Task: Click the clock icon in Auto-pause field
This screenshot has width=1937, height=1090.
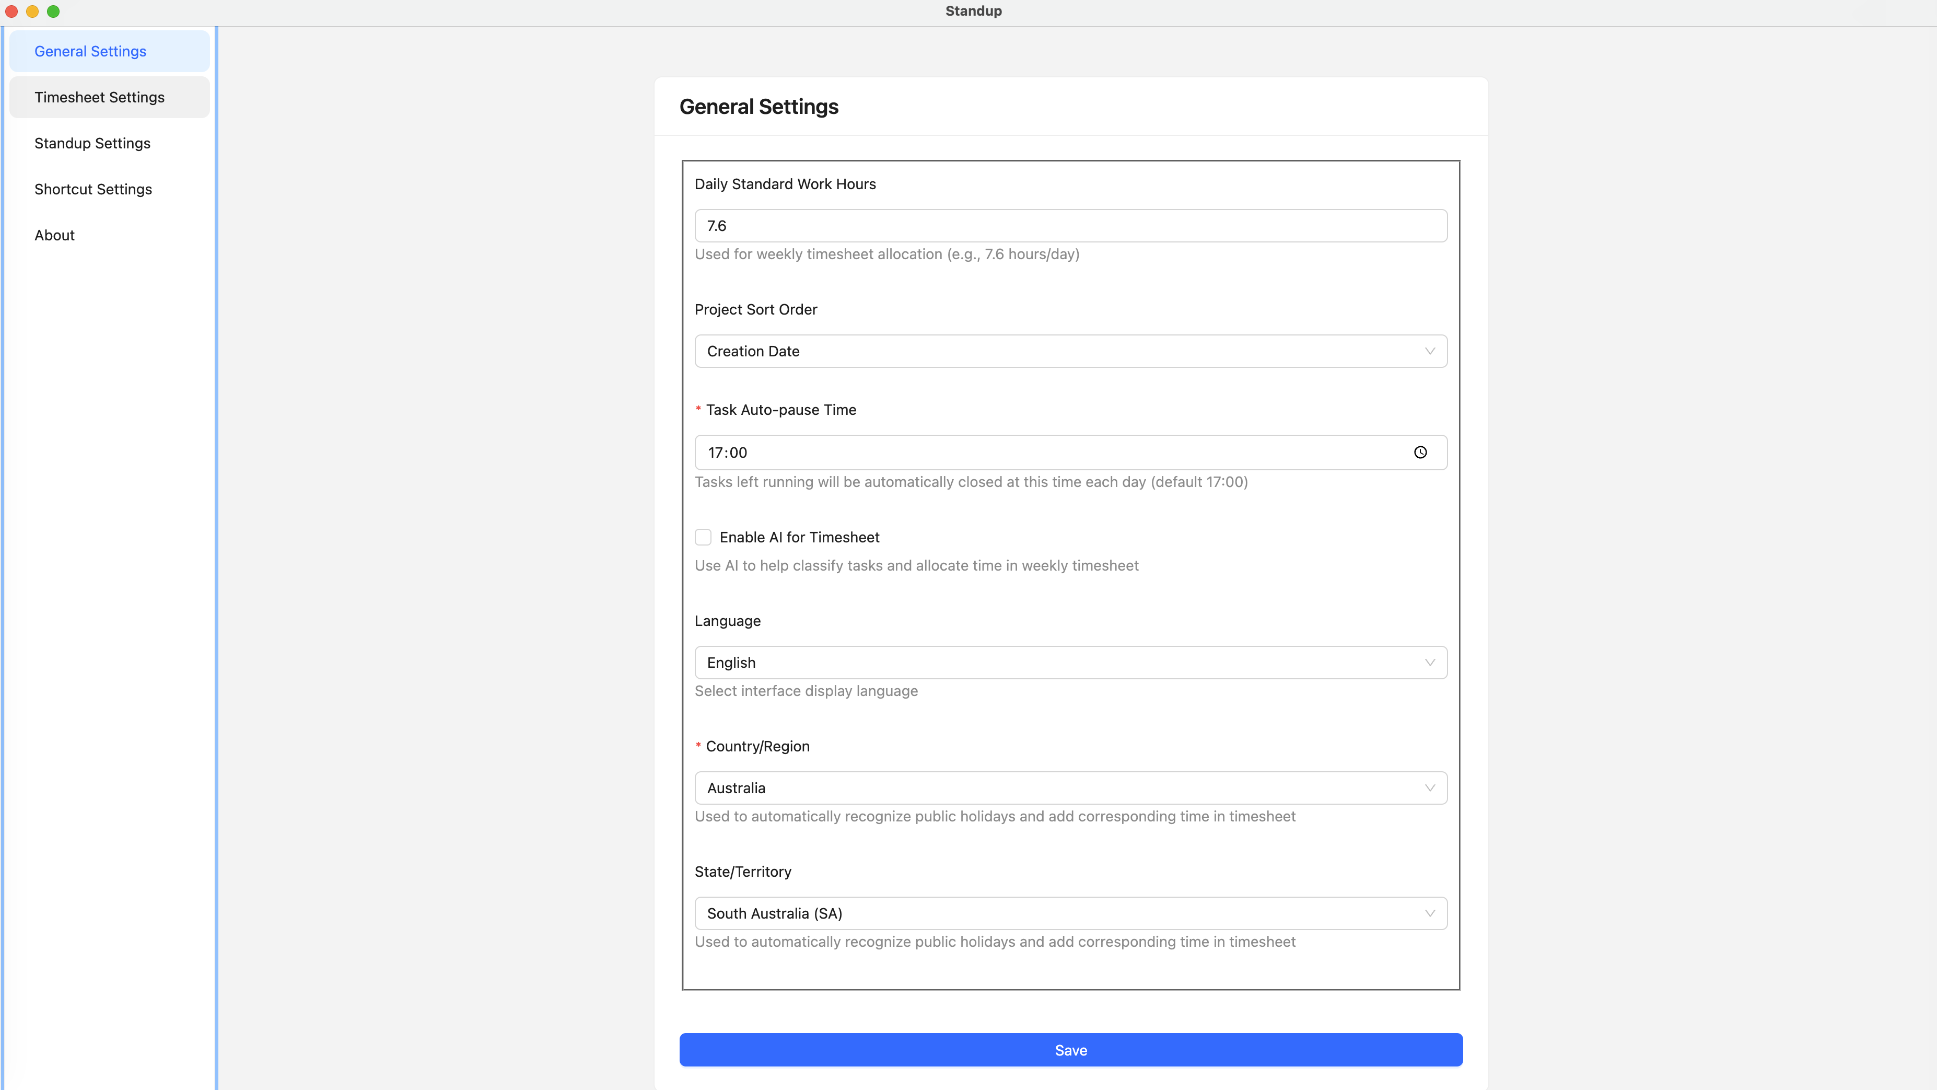Action: coord(1420,452)
